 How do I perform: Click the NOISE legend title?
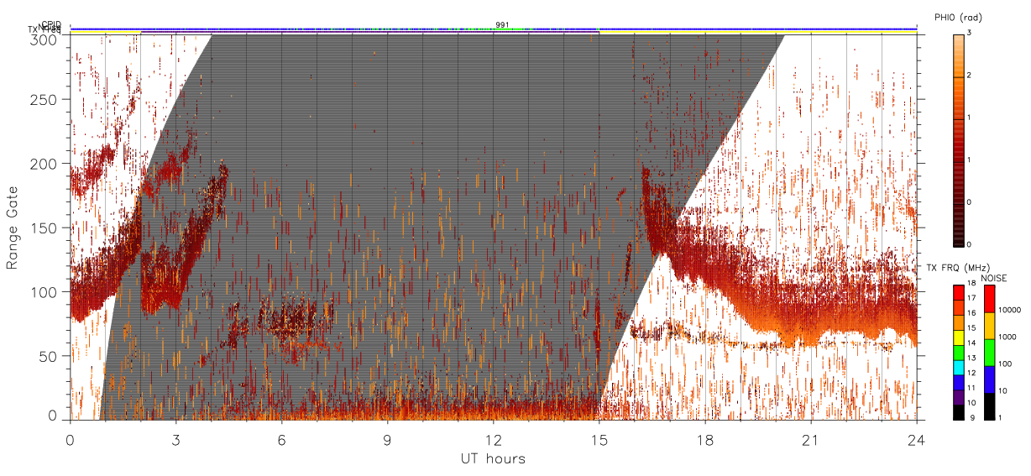click(995, 277)
